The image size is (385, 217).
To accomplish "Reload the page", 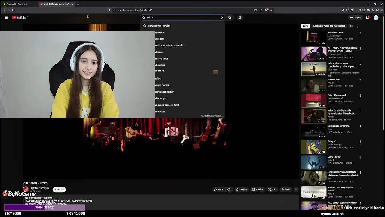I will 14,10.
